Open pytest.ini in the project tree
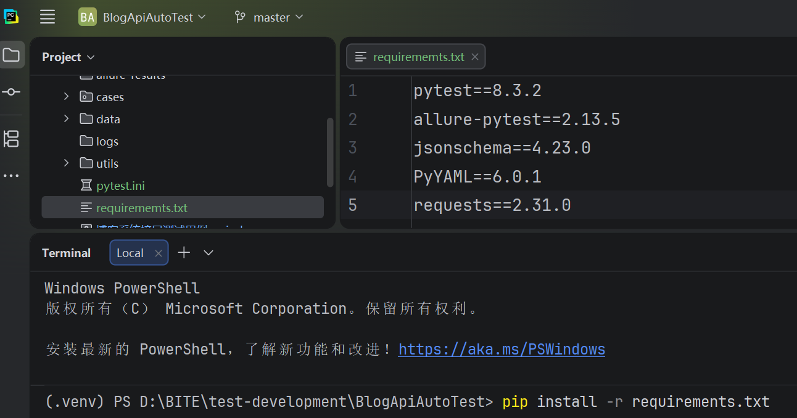The height and width of the screenshot is (418, 797). [120, 186]
